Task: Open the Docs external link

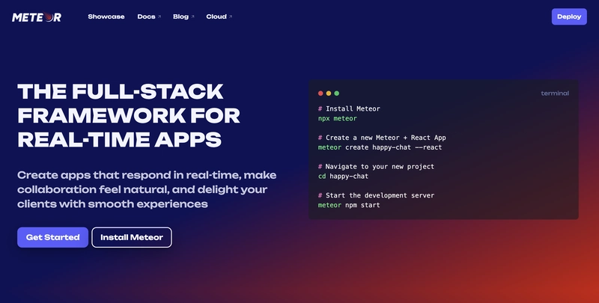Action: 149,16
